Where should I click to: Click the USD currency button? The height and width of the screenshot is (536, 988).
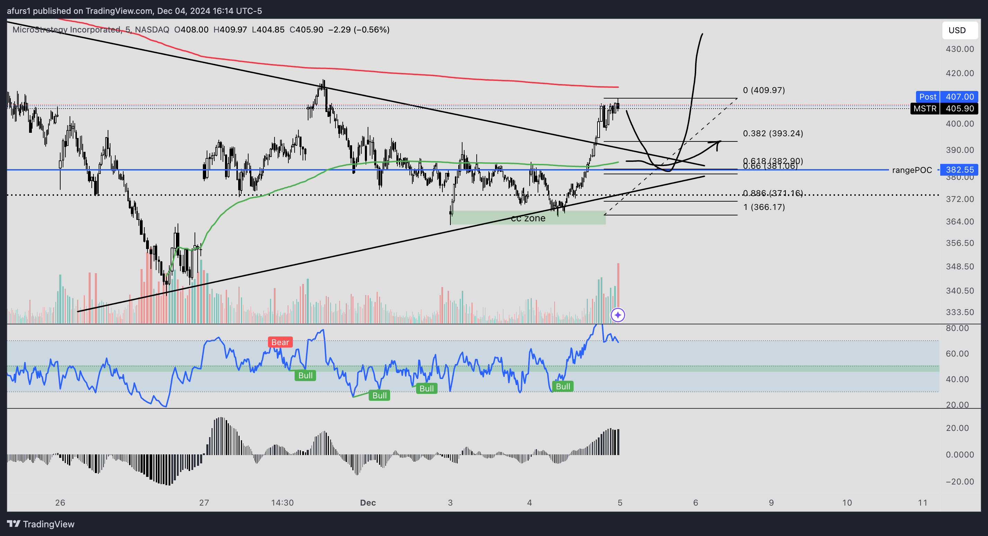(960, 30)
